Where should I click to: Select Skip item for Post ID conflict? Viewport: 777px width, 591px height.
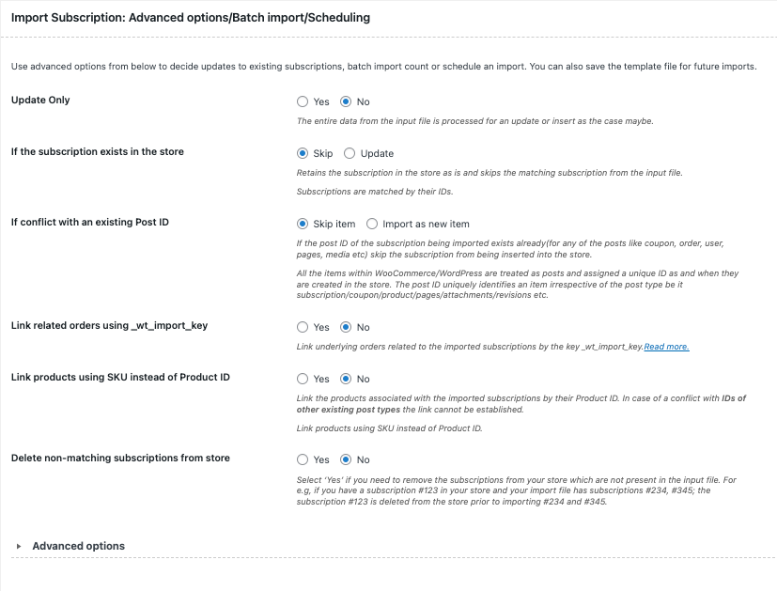pos(303,224)
